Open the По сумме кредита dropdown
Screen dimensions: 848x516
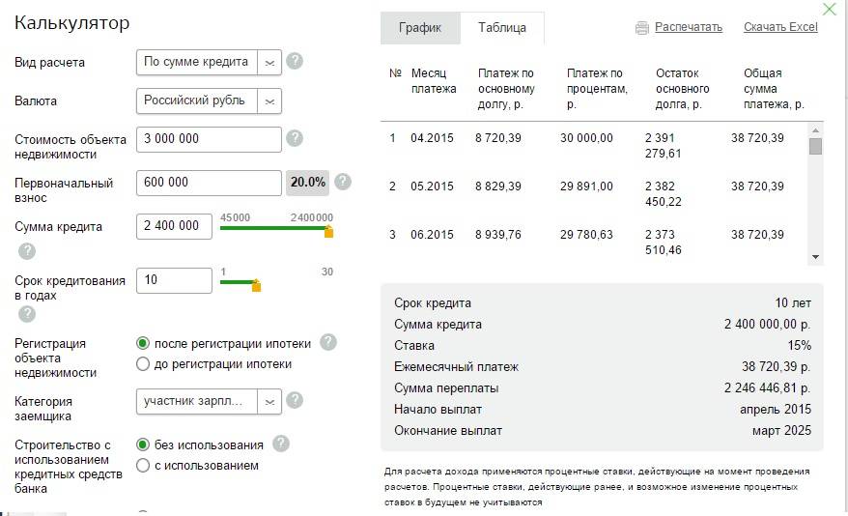[209, 62]
